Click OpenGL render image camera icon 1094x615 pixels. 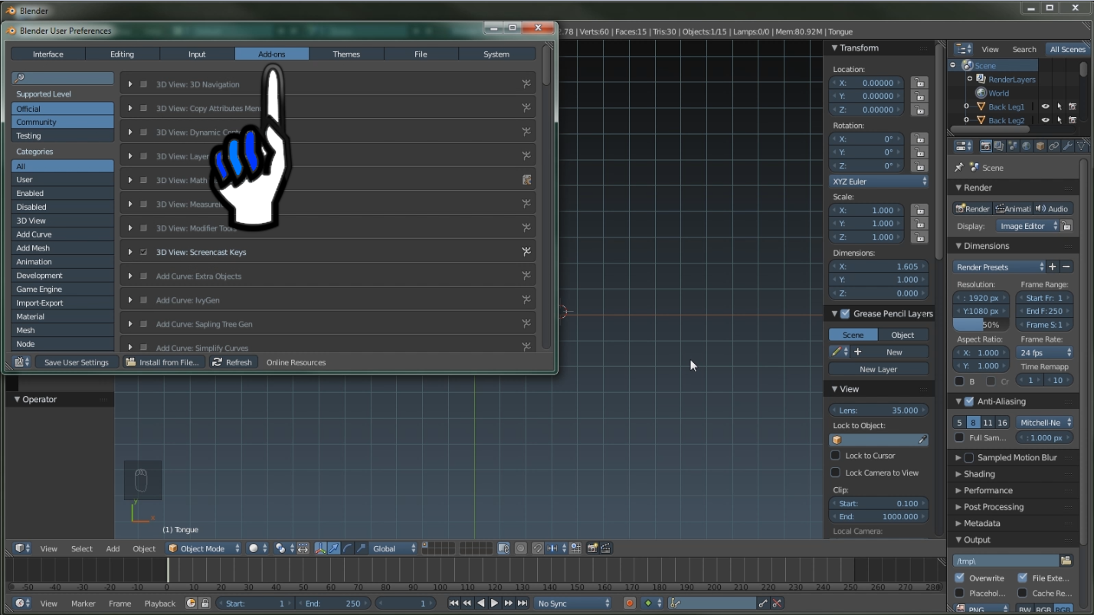[x=592, y=548]
